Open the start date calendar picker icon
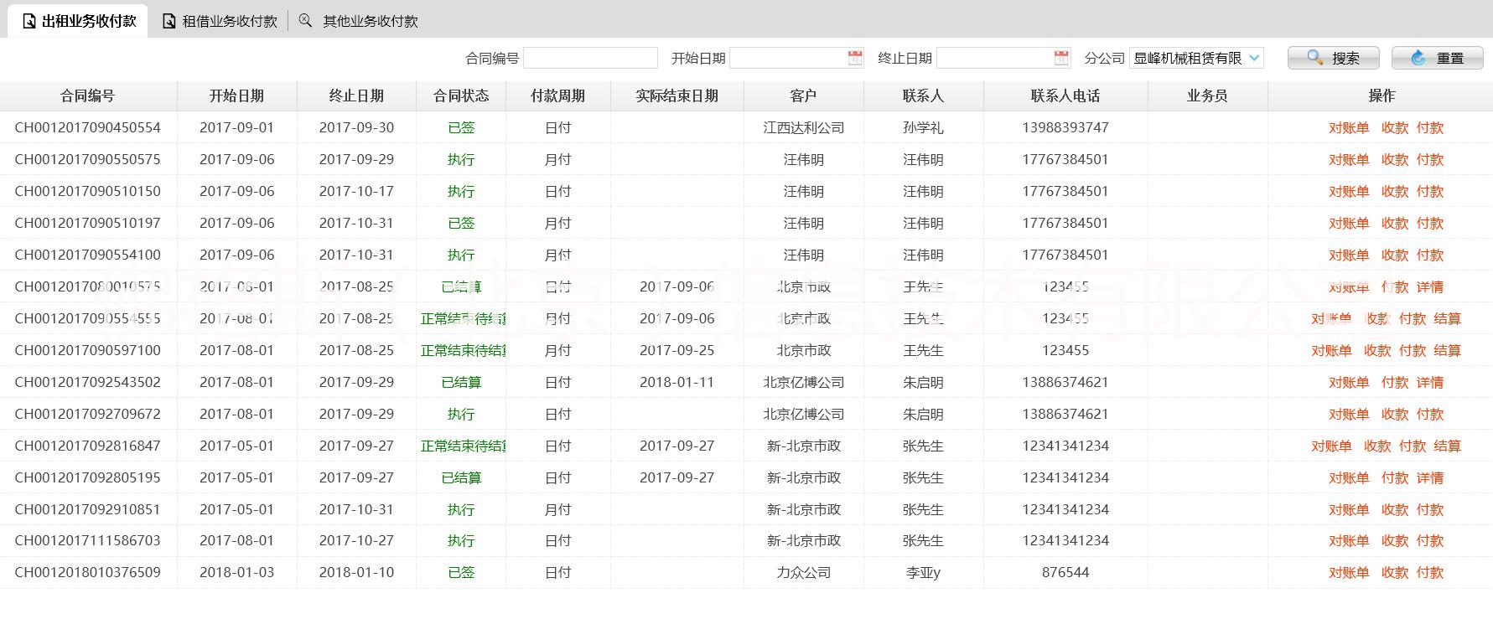The height and width of the screenshot is (619, 1493). pos(855,58)
